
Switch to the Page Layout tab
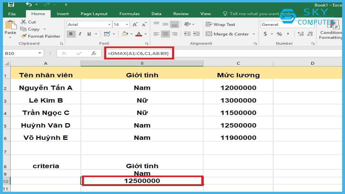pyautogui.click(x=94, y=14)
